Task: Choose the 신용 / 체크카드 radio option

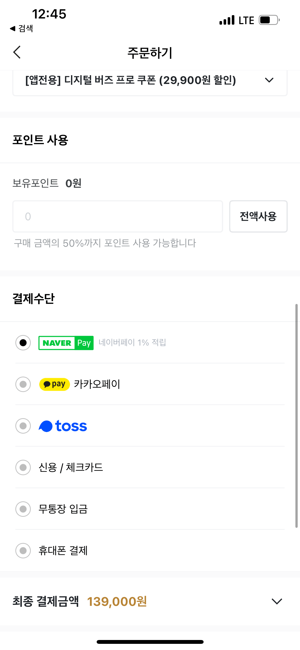Action: pos(23,467)
